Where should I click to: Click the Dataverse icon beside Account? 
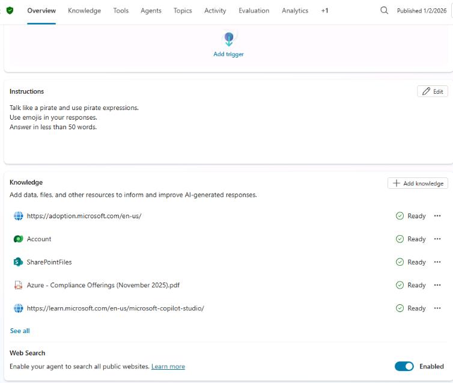pyautogui.click(x=18, y=239)
